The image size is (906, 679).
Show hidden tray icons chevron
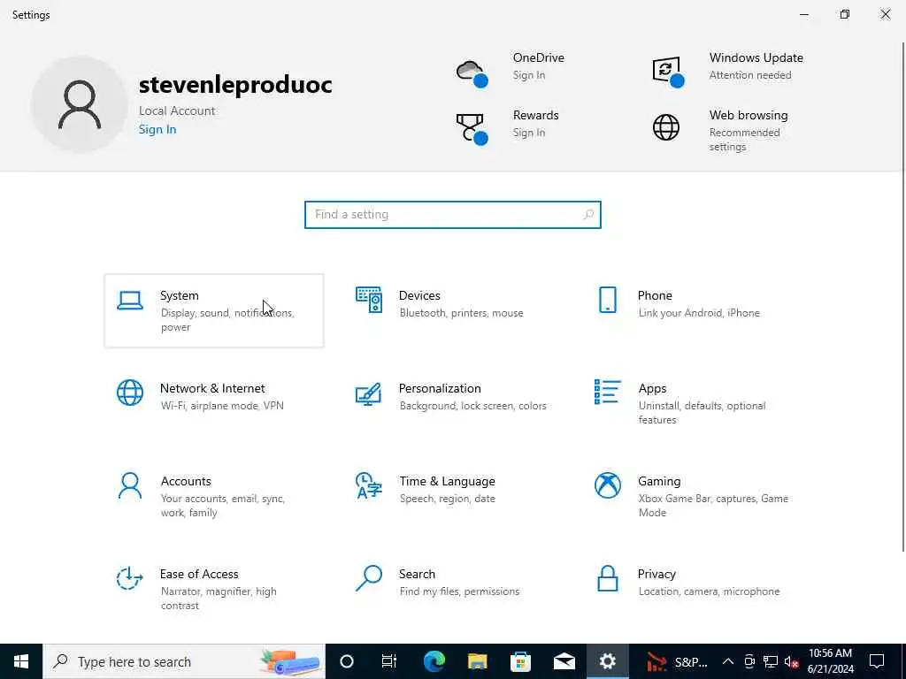point(728,661)
